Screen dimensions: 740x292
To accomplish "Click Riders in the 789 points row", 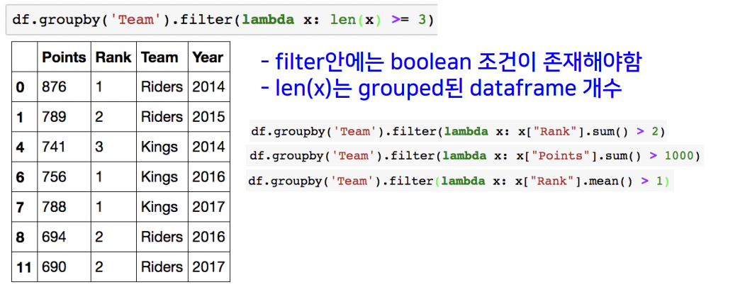I will 162,117.
